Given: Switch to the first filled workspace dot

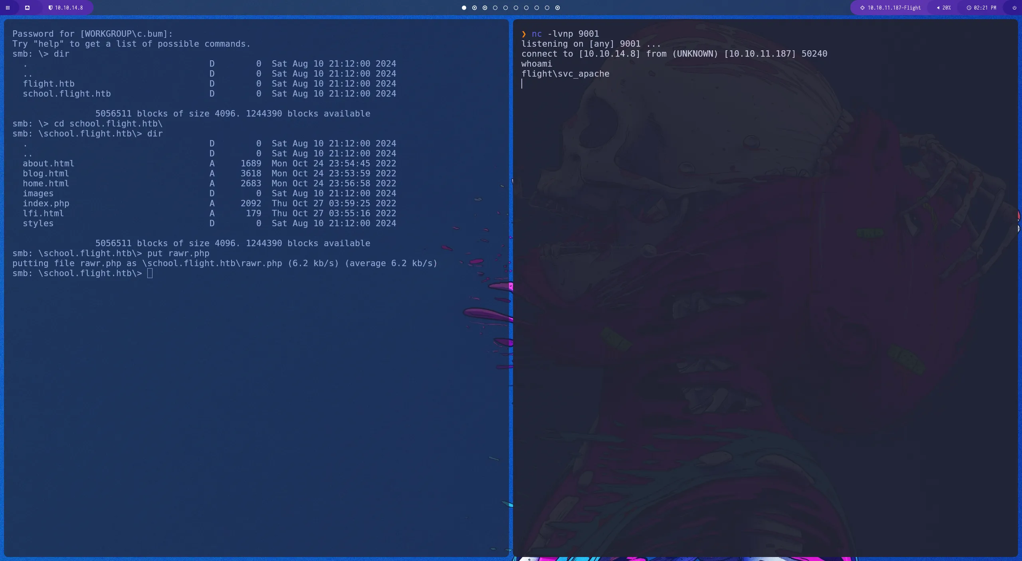Looking at the screenshot, I should pos(464,8).
